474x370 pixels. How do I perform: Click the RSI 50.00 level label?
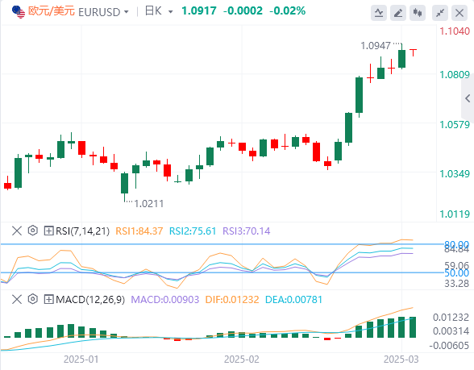point(457,273)
